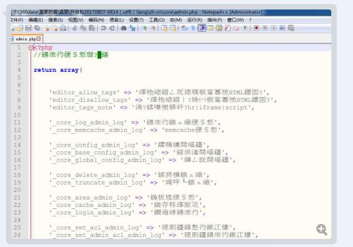Start macro recording with red dot icon
353x247 pixels.
tap(257, 28)
